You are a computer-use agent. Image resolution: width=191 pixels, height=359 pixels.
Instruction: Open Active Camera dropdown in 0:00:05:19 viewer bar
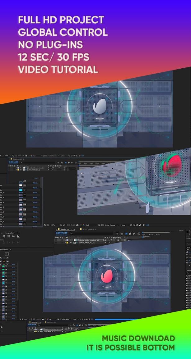pos(111,225)
